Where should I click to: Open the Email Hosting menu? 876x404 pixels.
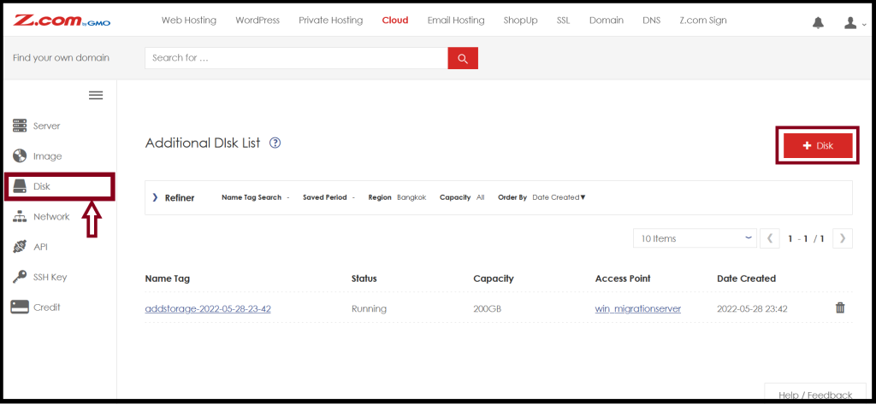point(456,20)
